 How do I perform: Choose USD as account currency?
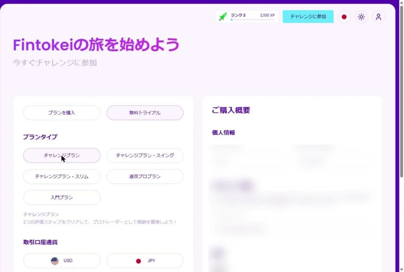pos(62,261)
